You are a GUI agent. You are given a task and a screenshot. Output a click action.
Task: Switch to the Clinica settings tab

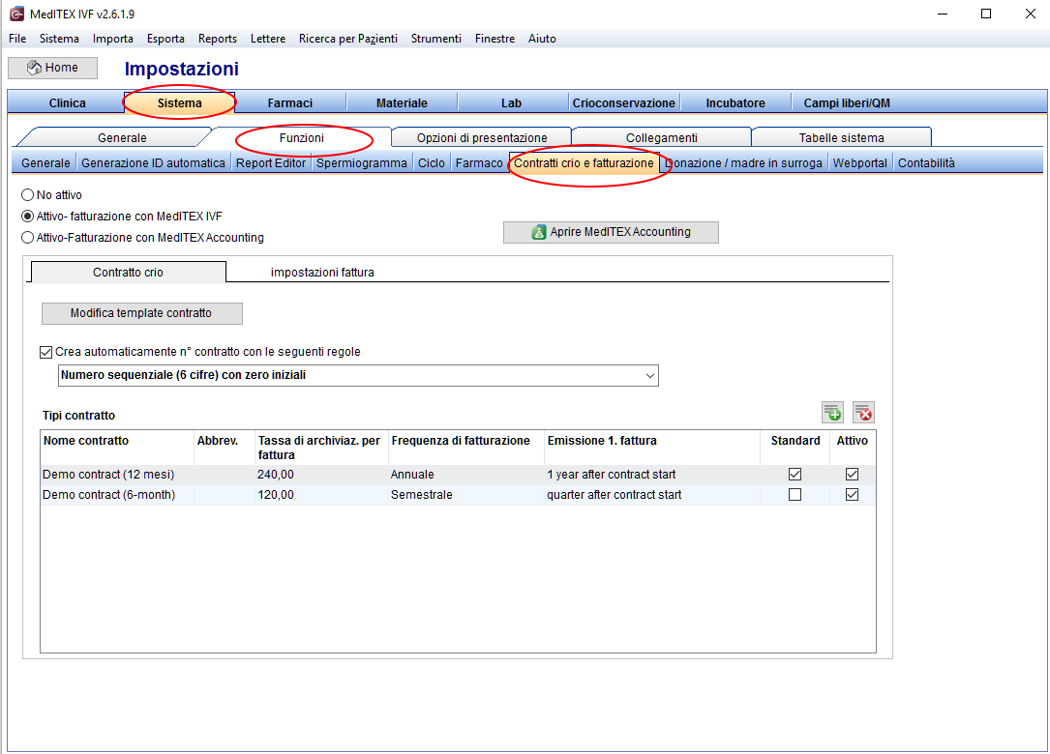(x=67, y=103)
